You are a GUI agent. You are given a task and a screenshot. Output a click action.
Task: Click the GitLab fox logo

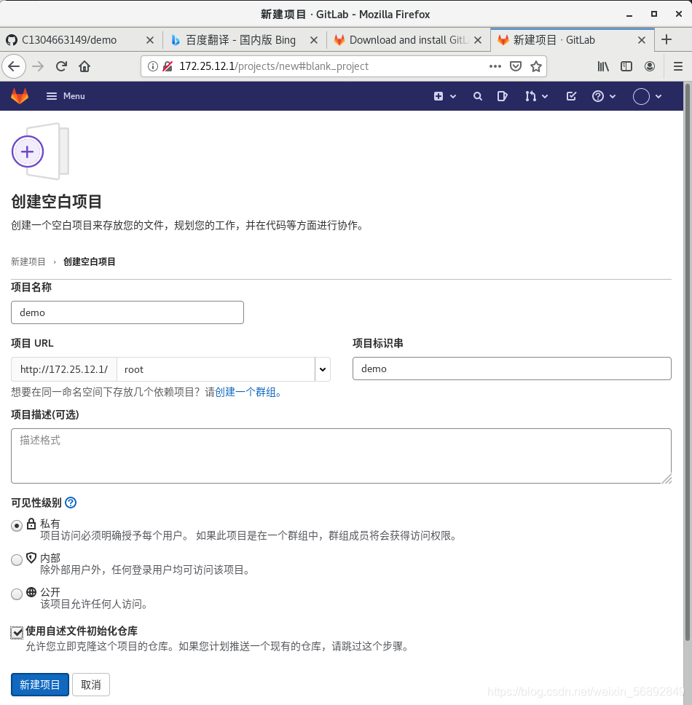(x=20, y=95)
